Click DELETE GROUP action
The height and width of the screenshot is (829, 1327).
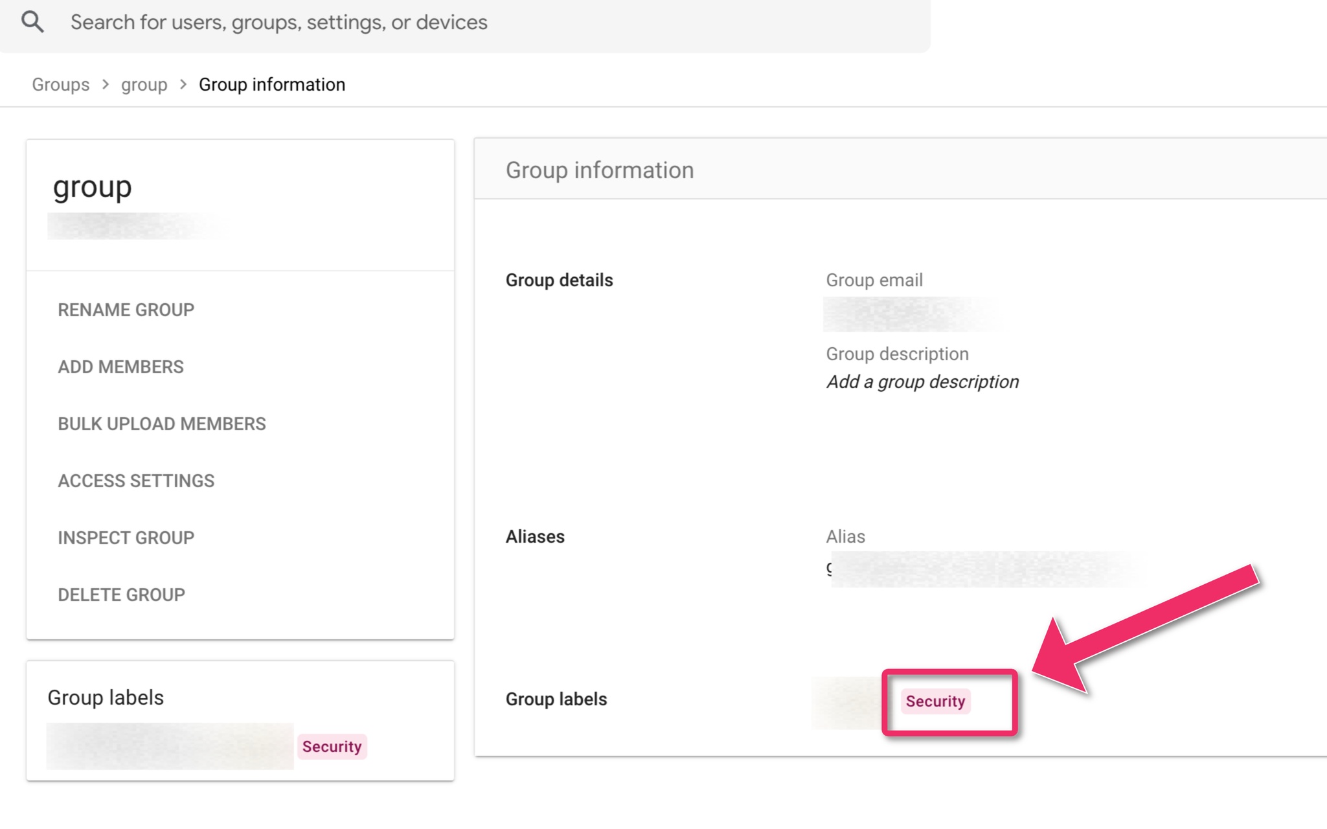(x=121, y=595)
